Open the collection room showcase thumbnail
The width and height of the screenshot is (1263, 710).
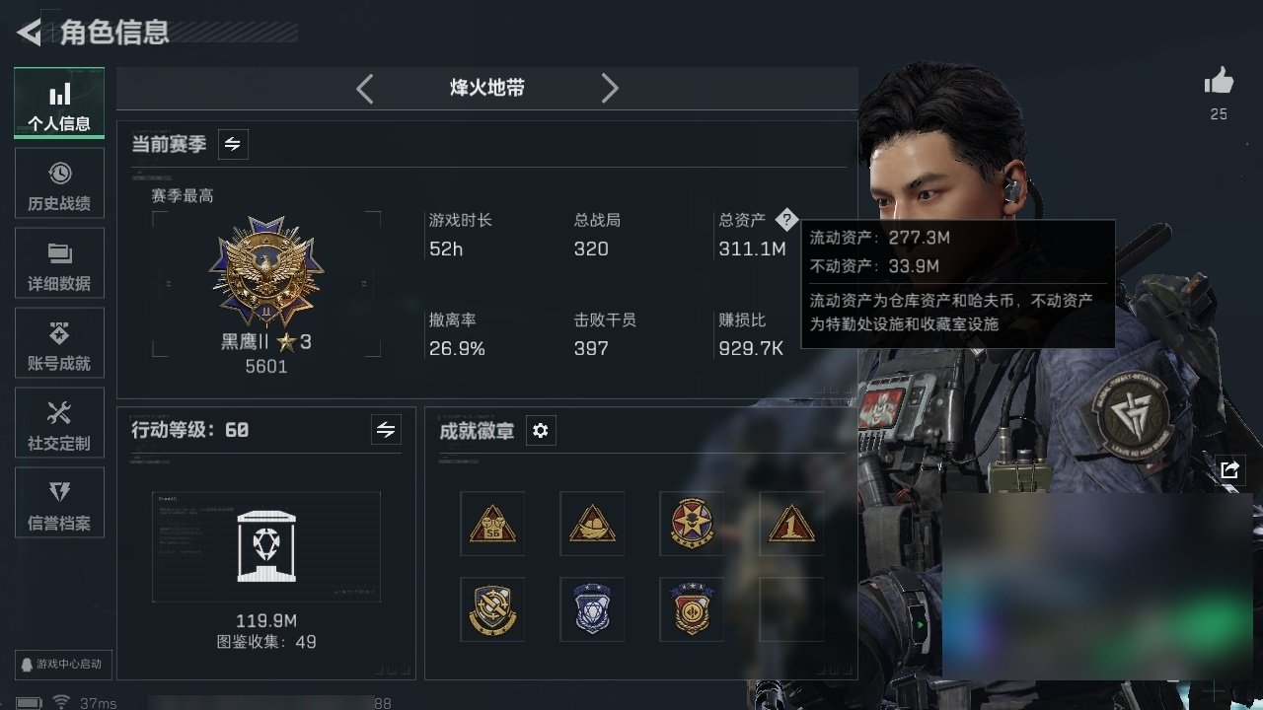266,547
